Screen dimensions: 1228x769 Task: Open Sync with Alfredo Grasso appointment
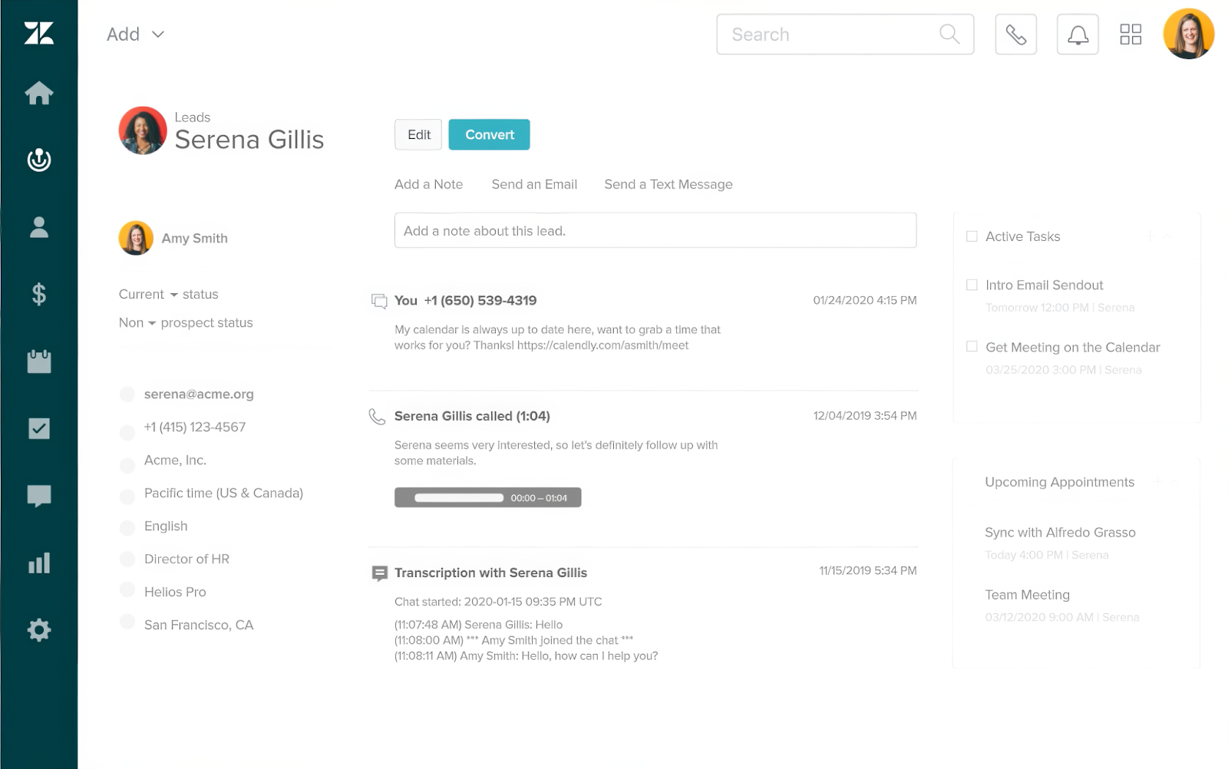point(1060,533)
